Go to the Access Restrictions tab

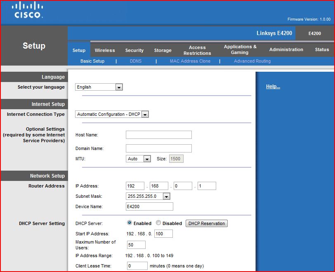pos(197,50)
